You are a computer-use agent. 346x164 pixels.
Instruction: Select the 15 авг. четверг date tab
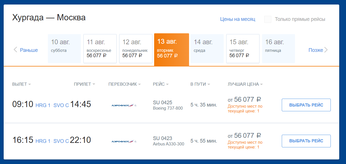(x=243, y=49)
